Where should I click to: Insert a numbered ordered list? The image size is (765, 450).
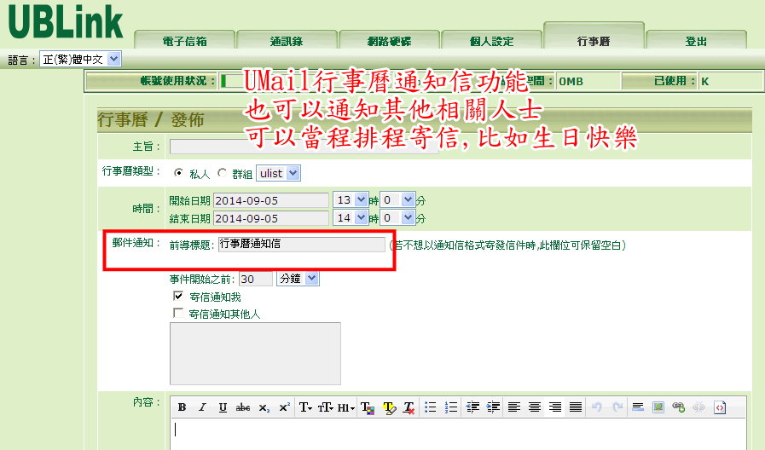(x=452, y=407)
